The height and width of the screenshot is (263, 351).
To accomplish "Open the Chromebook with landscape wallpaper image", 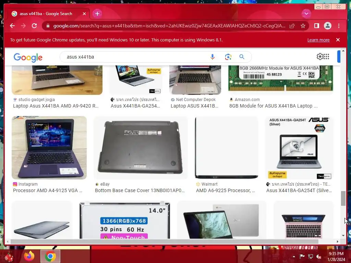I will coord(222,220).
